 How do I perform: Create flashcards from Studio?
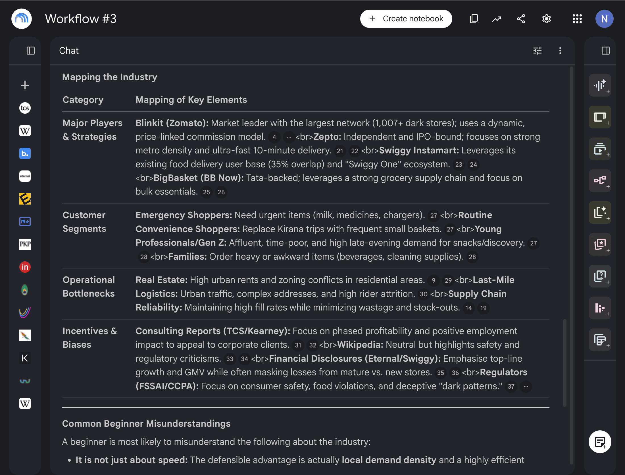(600, 244)
